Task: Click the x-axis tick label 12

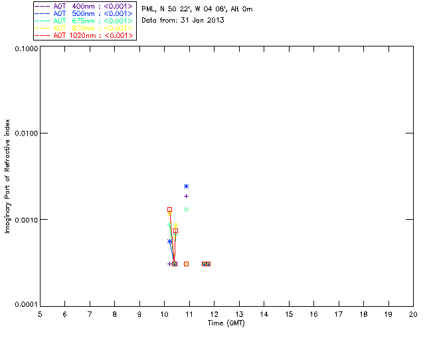Action: [x=214, y=314]
